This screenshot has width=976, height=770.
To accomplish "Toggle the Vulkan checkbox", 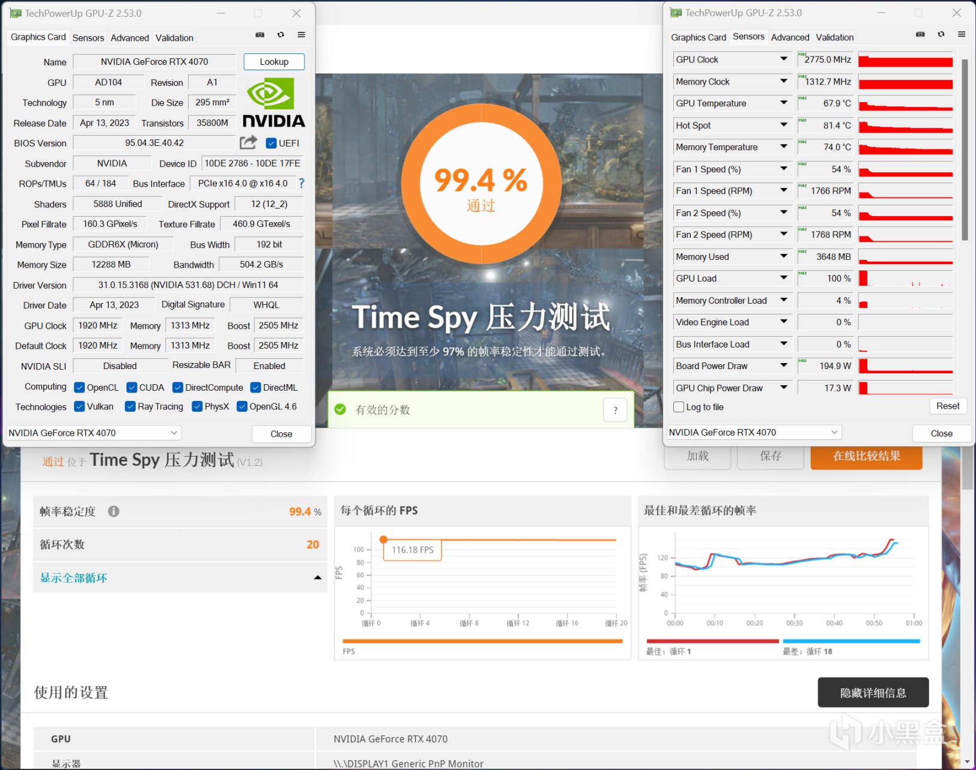I will 79,406.
